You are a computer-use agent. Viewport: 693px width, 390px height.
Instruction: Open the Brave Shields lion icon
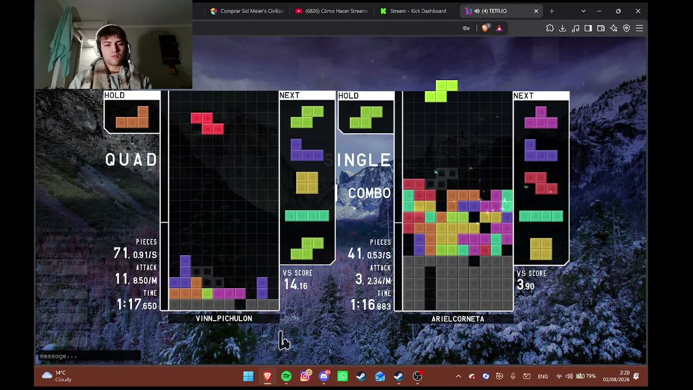click(486, 28)
